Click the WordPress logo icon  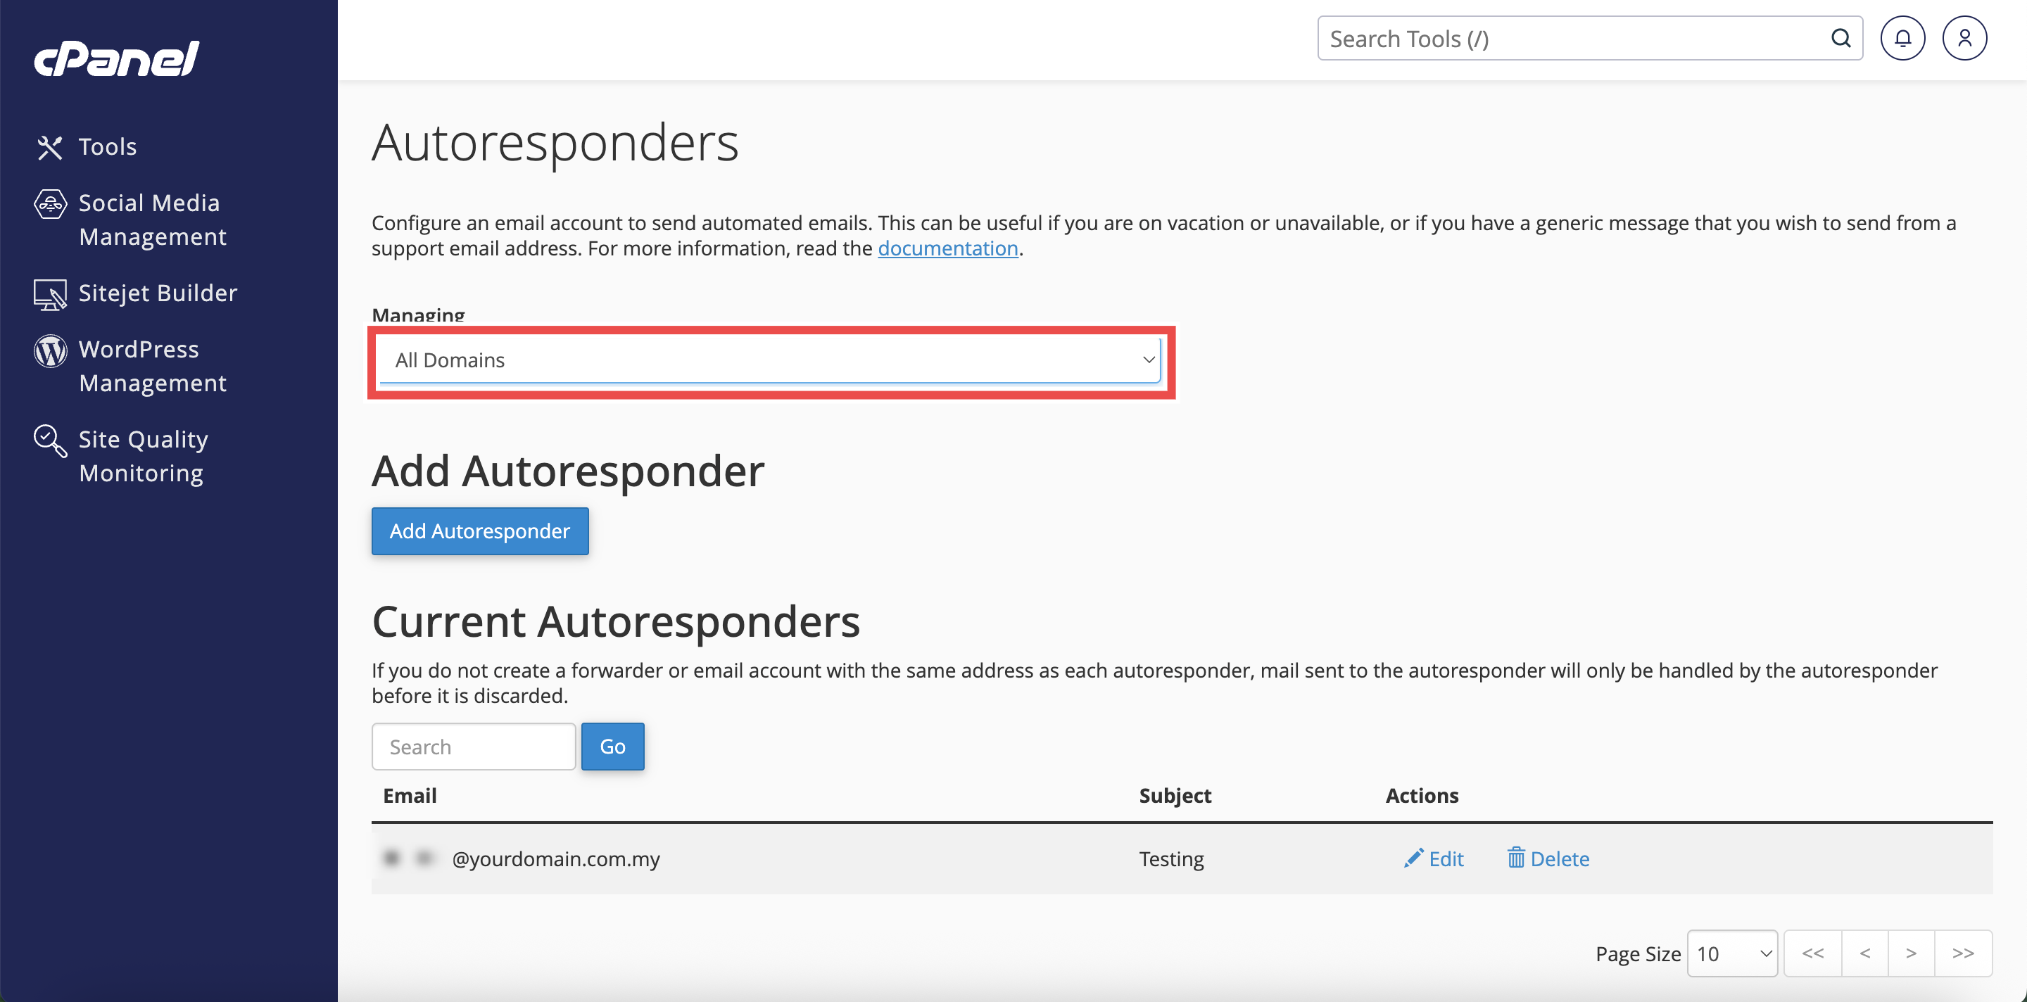pyautogui.click(x=51, y=351)
